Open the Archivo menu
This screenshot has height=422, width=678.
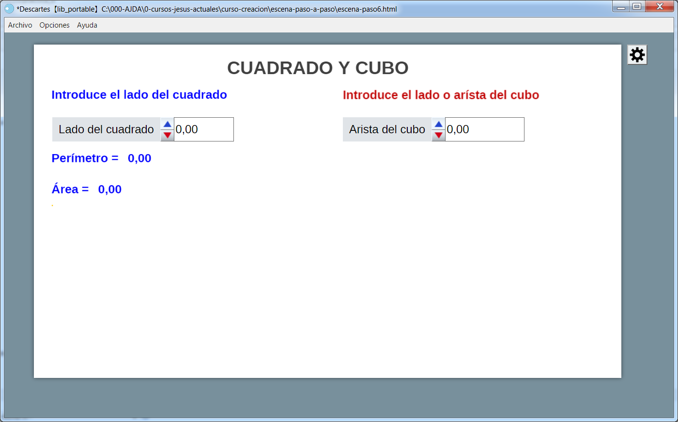(20, 25)
